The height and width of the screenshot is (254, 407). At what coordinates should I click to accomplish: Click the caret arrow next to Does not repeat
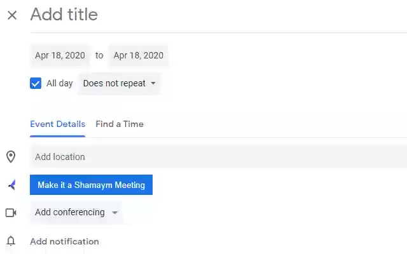[153, 83]
